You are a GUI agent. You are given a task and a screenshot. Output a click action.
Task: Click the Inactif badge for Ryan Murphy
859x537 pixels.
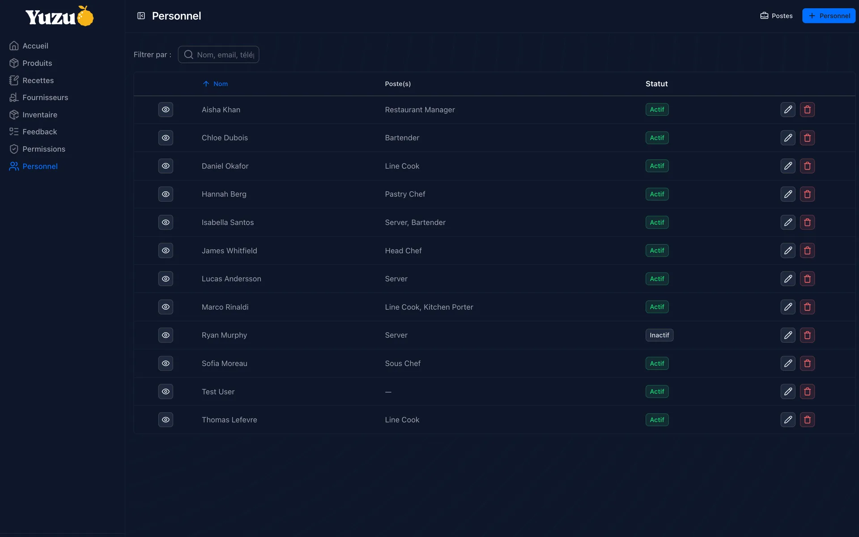[659, 335]
